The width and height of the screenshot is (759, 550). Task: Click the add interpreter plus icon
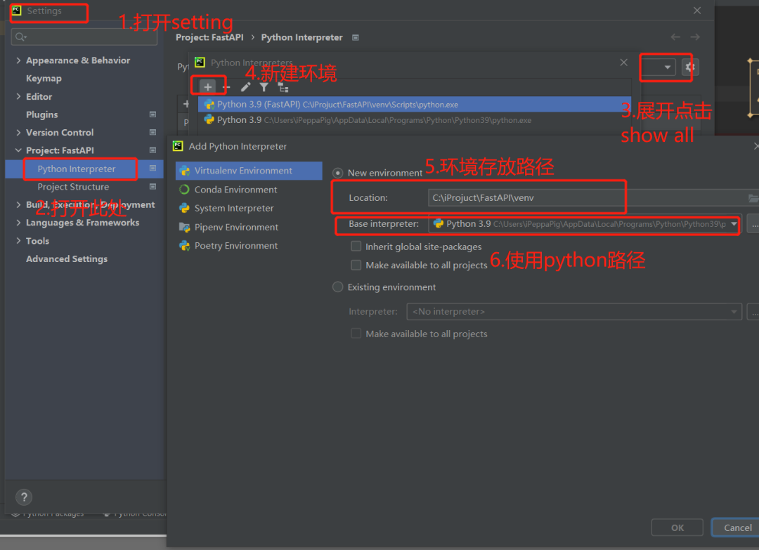(x=207, y=87)
